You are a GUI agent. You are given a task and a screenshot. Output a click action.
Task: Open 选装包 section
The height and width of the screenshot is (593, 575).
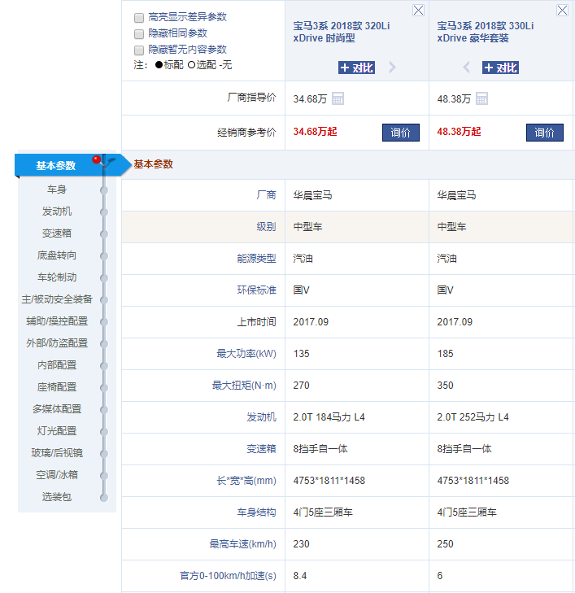(x=57, y=496)
